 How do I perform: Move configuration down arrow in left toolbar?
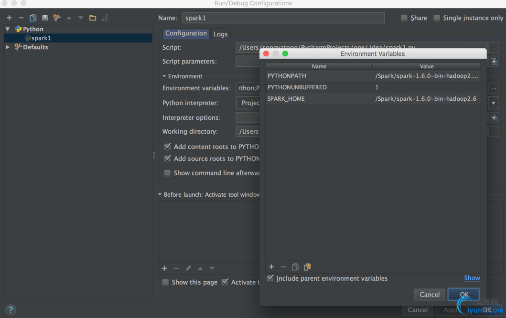81,18
